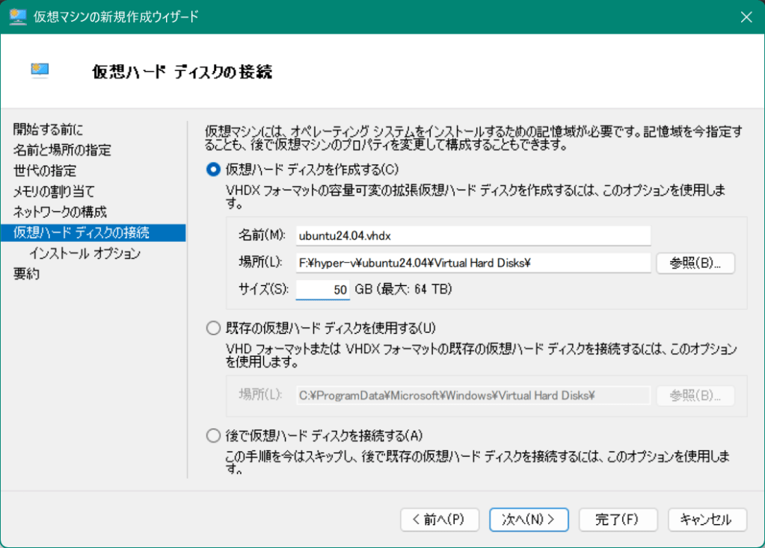Select 仮想ハード ディスクの接続 in sidebar

pos(82,232)
